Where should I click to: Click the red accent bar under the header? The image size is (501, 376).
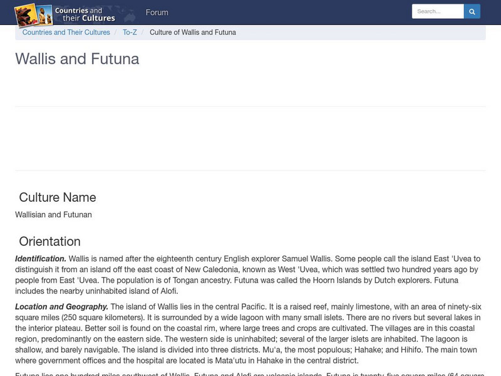[250, 24]
